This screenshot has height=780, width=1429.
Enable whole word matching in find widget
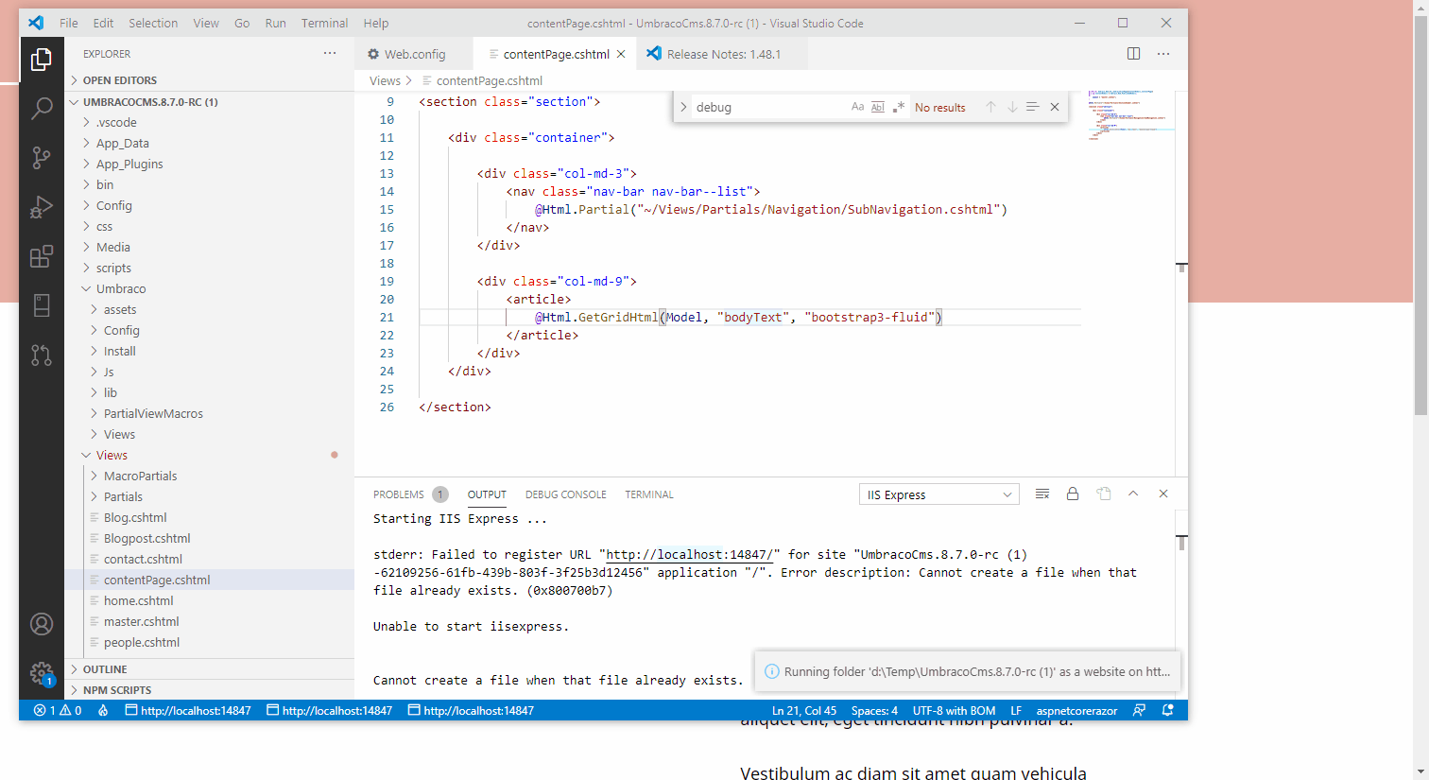click(877, 106)
